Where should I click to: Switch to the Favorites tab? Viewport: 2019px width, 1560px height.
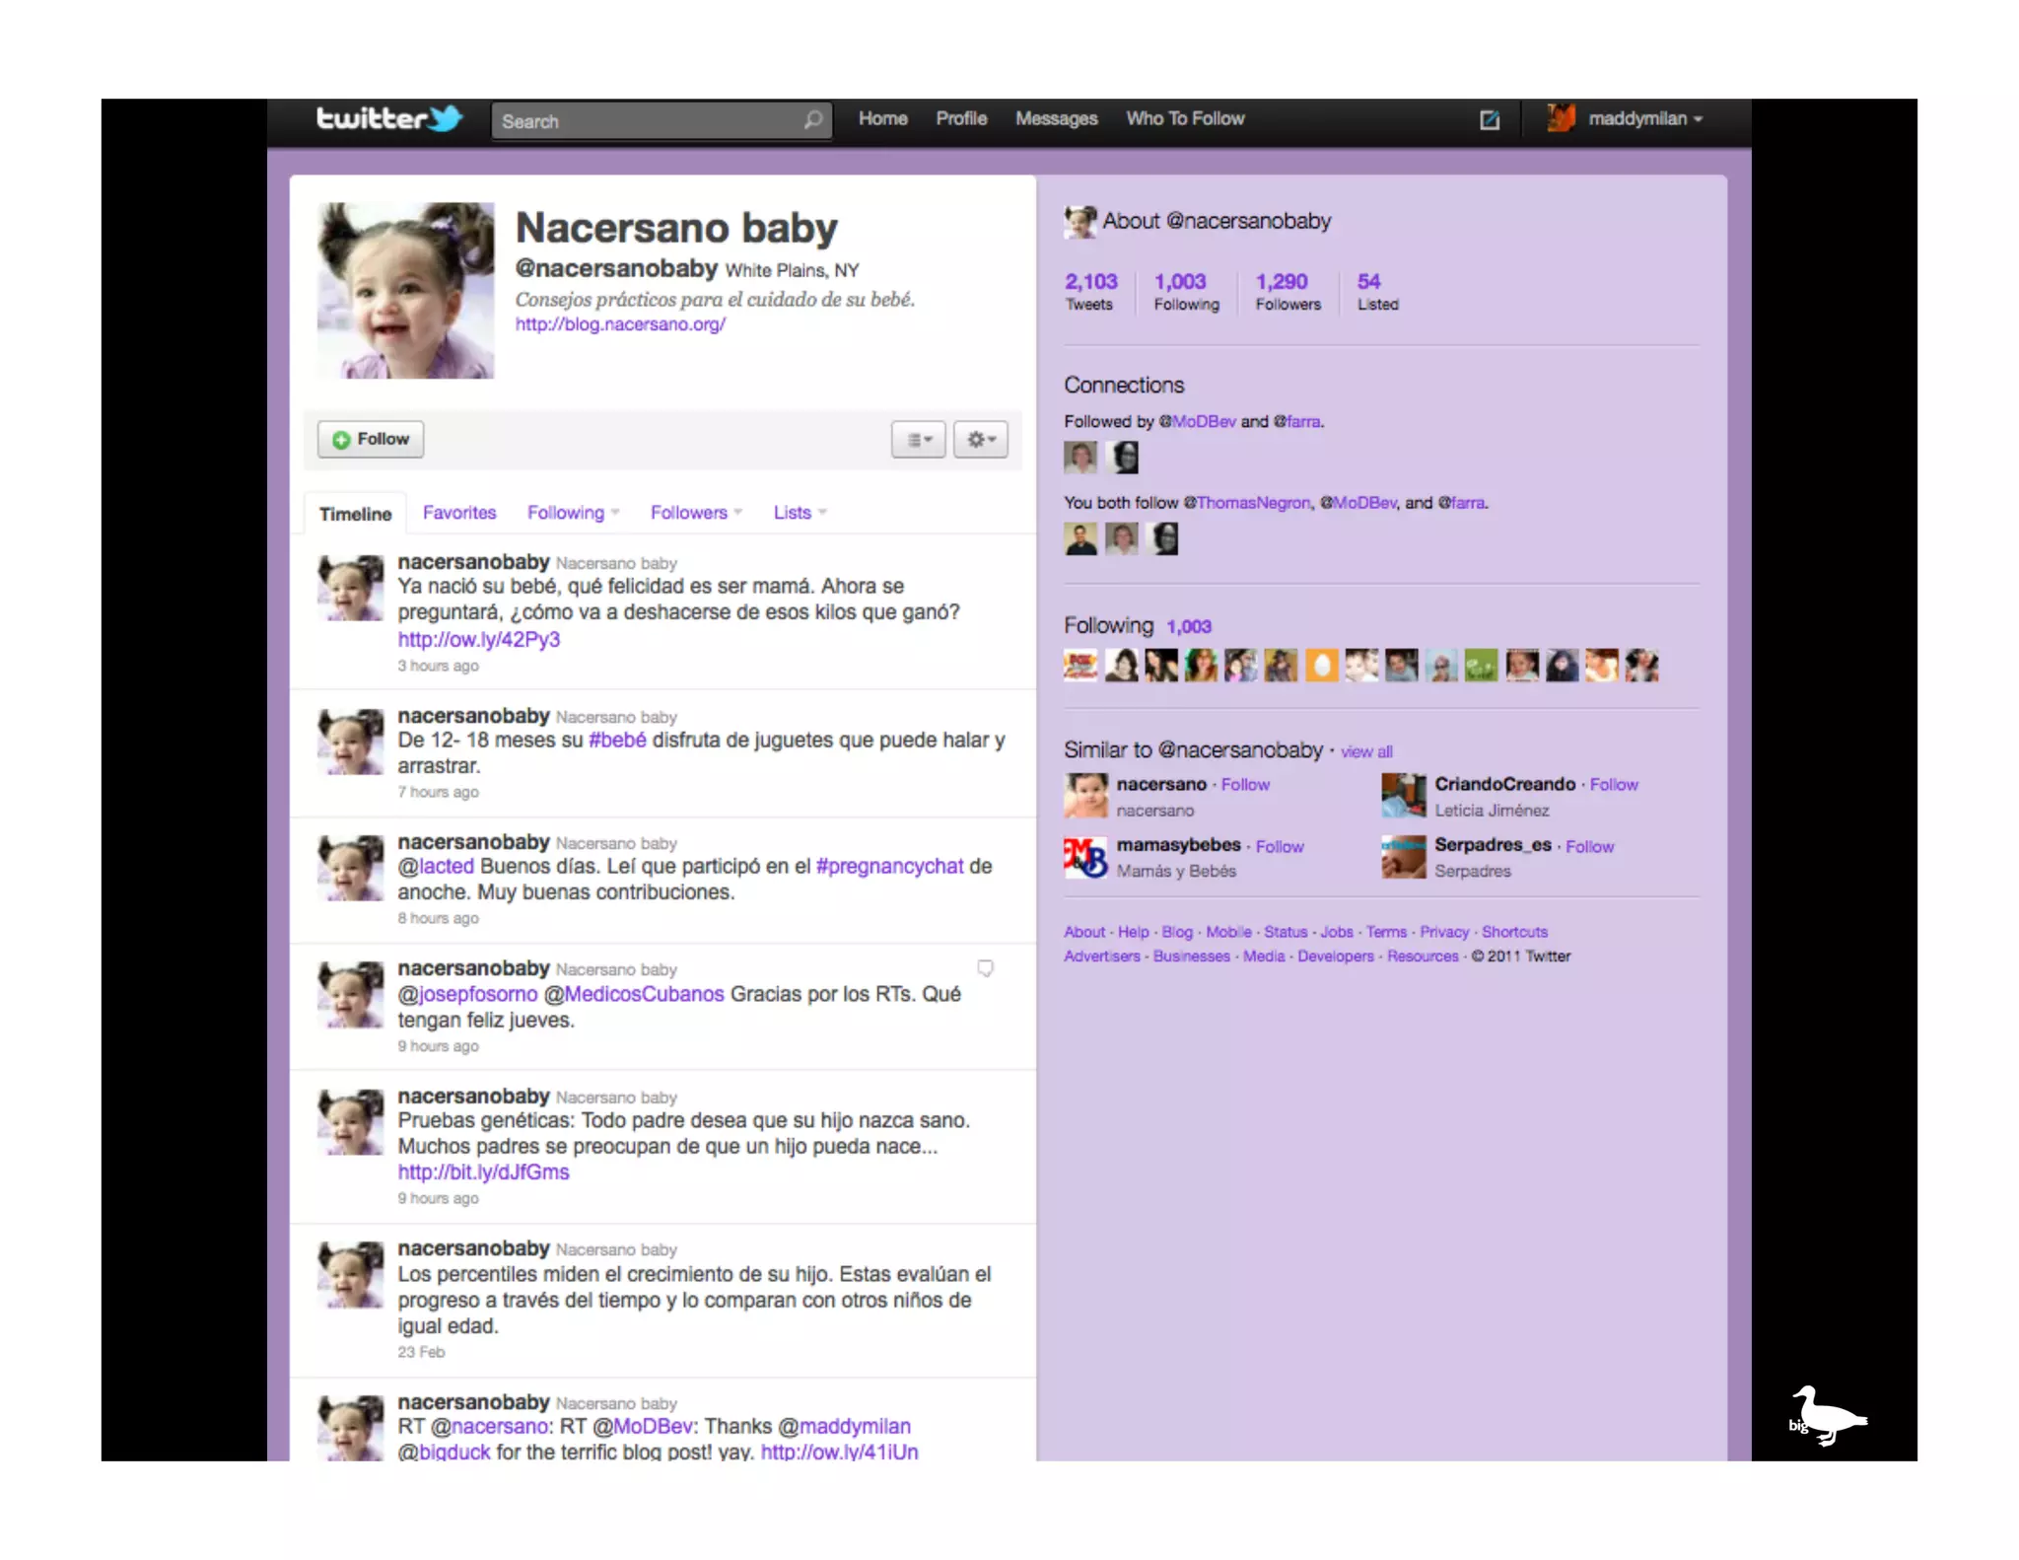pos(459,513)
